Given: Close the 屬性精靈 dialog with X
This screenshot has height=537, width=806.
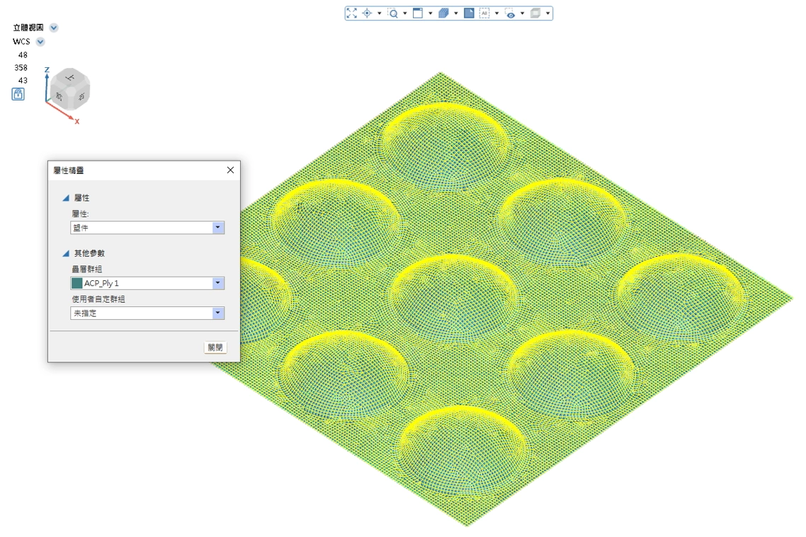Looking at the screenshot, I should tap(230, 171).
